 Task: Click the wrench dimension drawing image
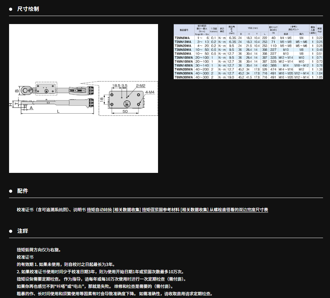pos(83,98)
